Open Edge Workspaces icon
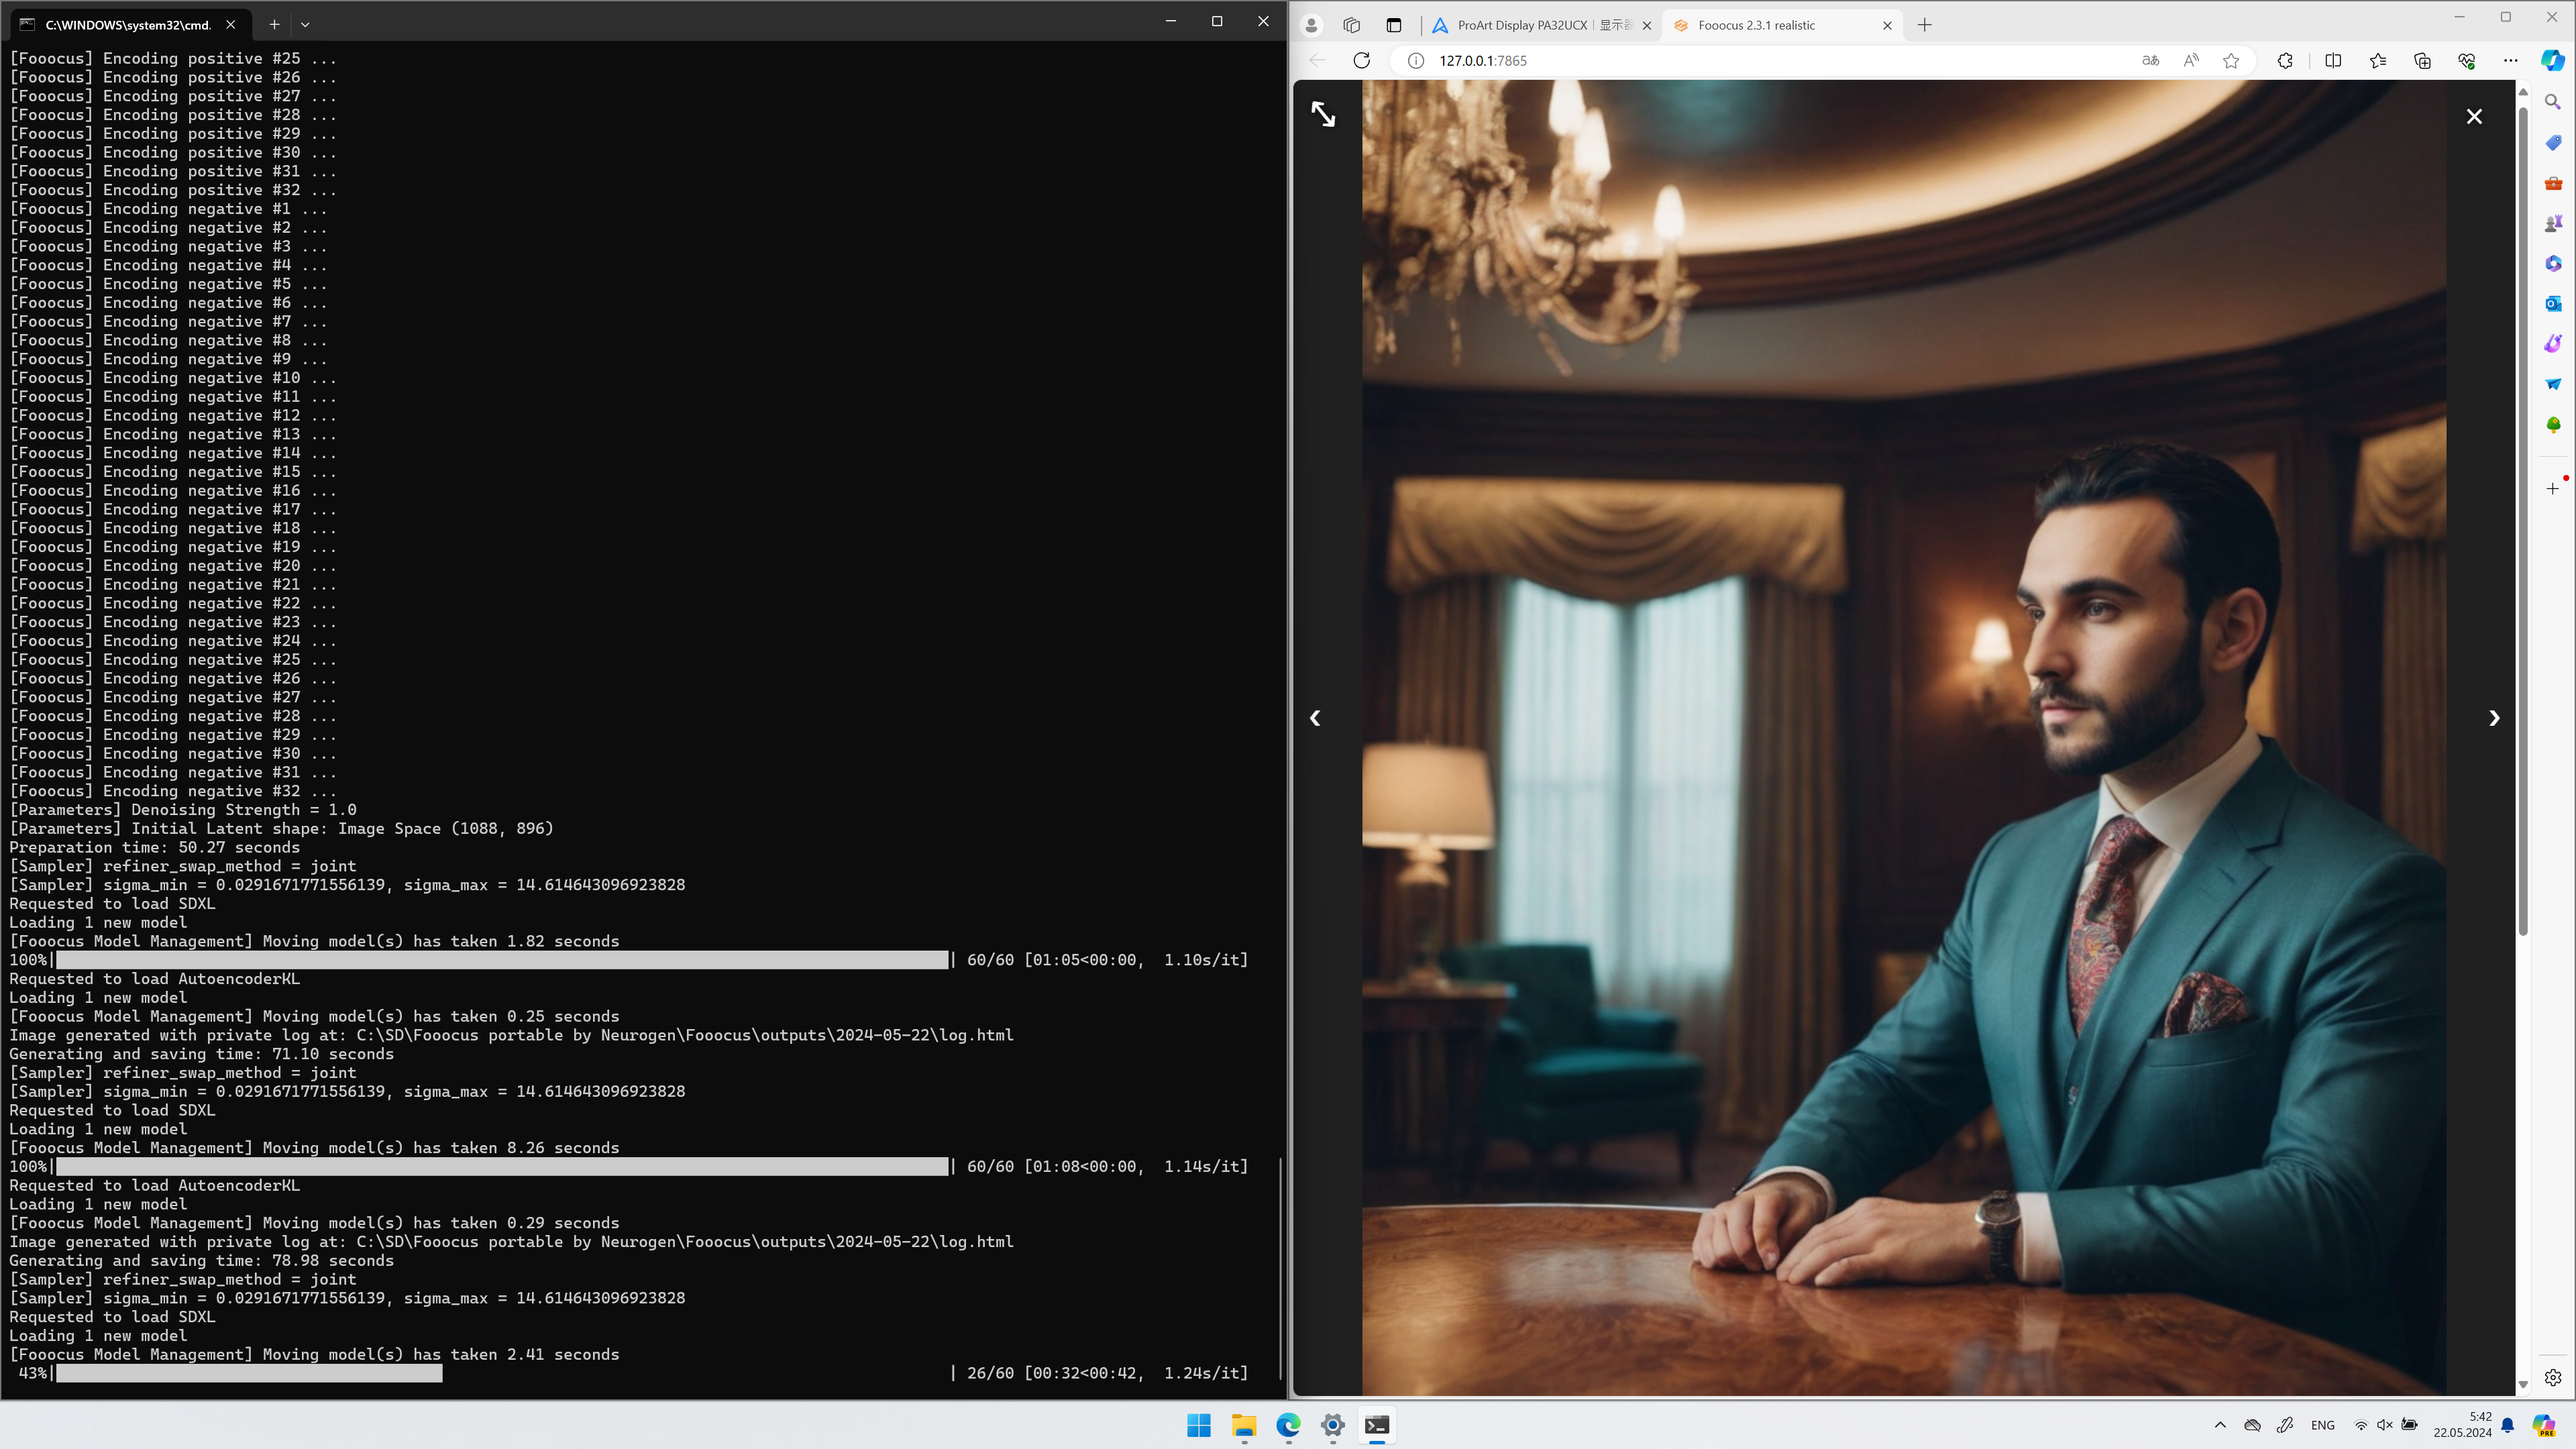 (1352, 25)
